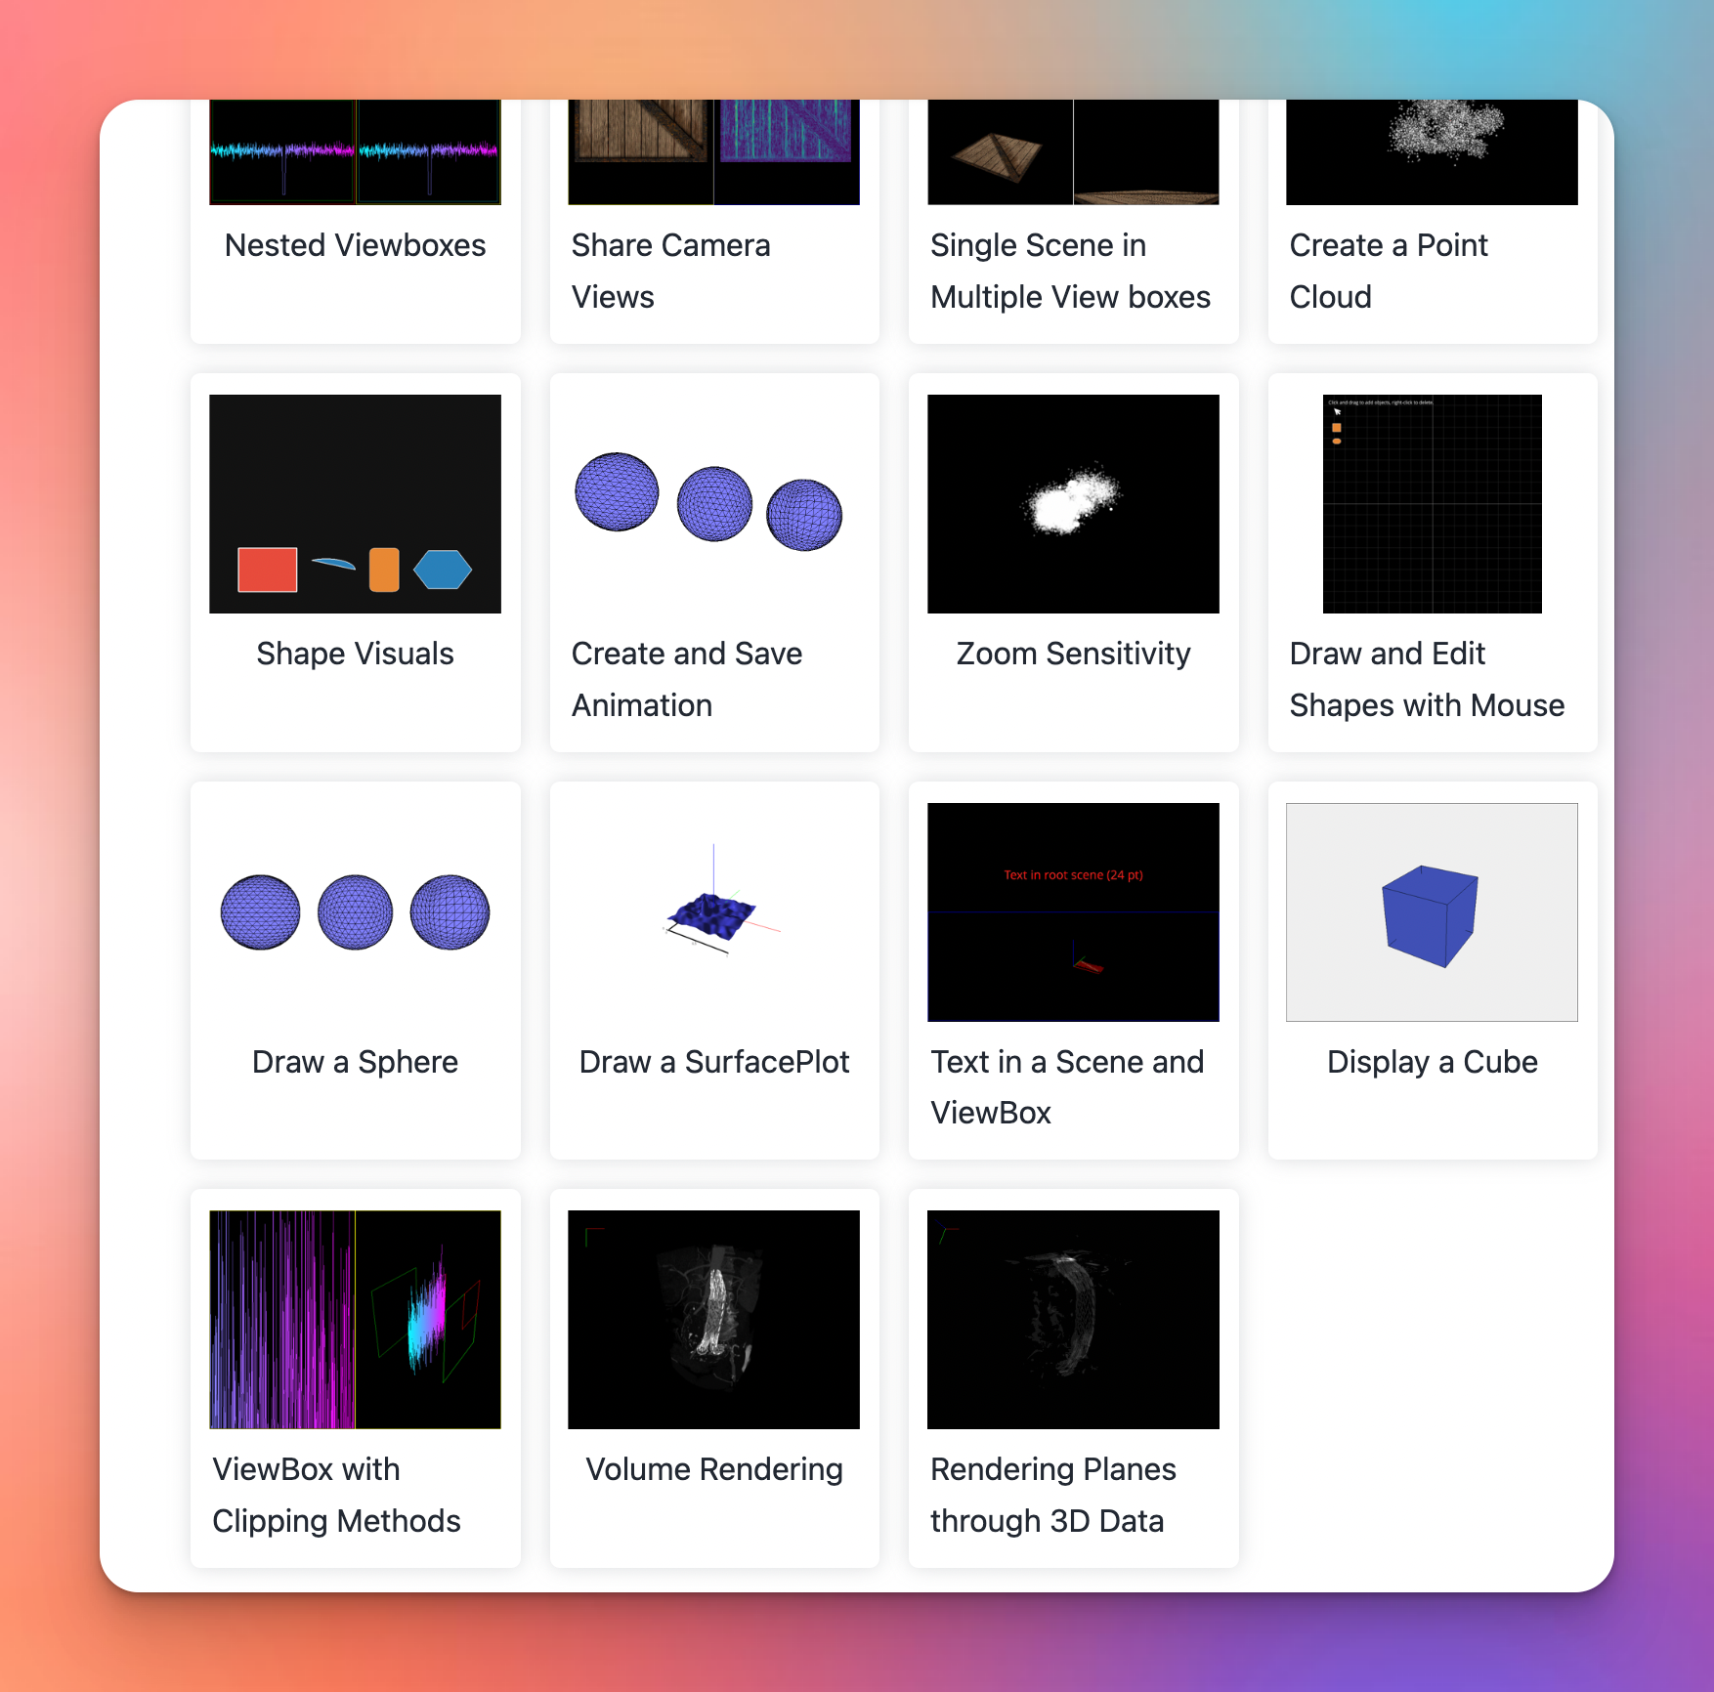Open the Shape Visuals title link

[x=355, y=654]
